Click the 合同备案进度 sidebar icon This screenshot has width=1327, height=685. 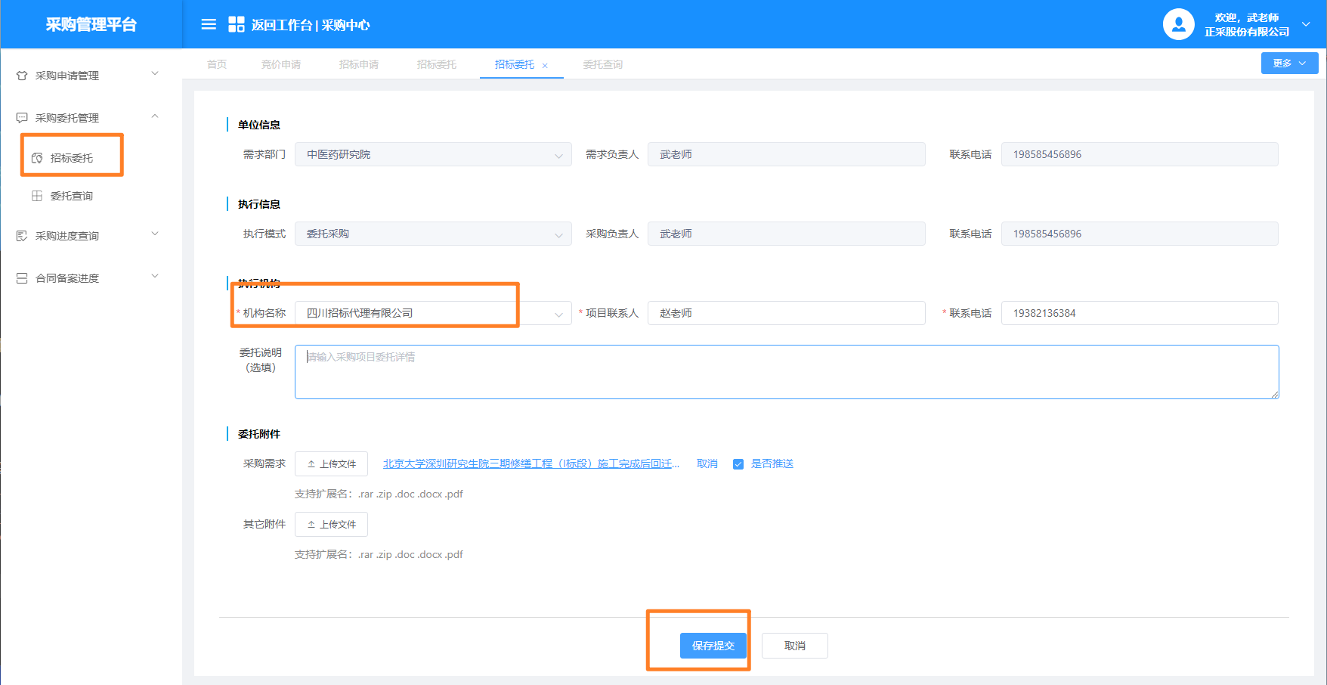(x=22, y=278)
